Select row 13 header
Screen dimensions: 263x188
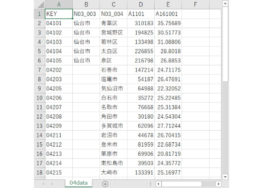pos(39,126)
